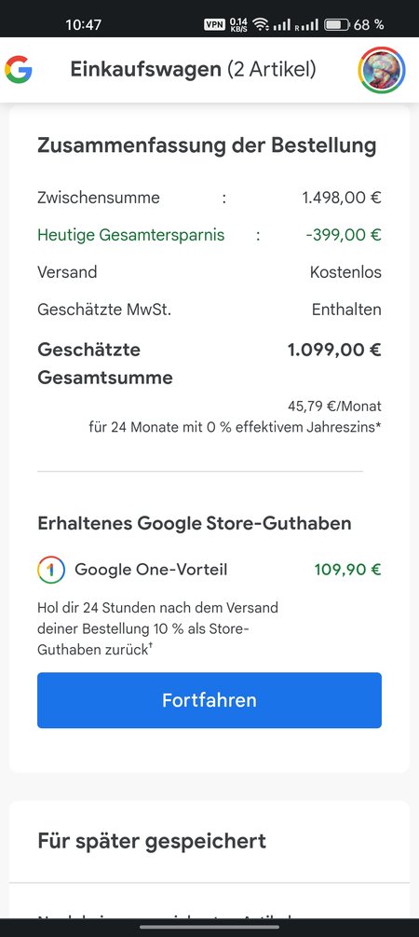Tap the battery indicator icon

(x=337, y=24)
